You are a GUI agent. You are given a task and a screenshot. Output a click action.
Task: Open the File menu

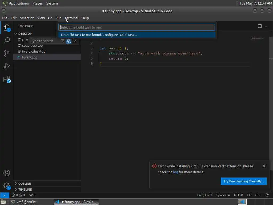pyautogui.click(x=5, y=18)
